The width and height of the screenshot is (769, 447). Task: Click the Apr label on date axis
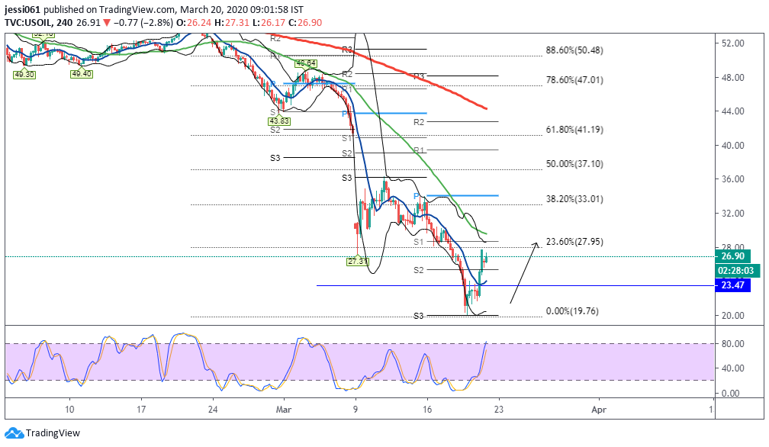pos(599,410)
